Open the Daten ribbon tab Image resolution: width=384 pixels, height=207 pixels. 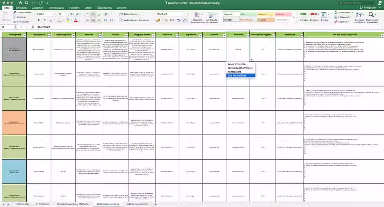point(89,8)
